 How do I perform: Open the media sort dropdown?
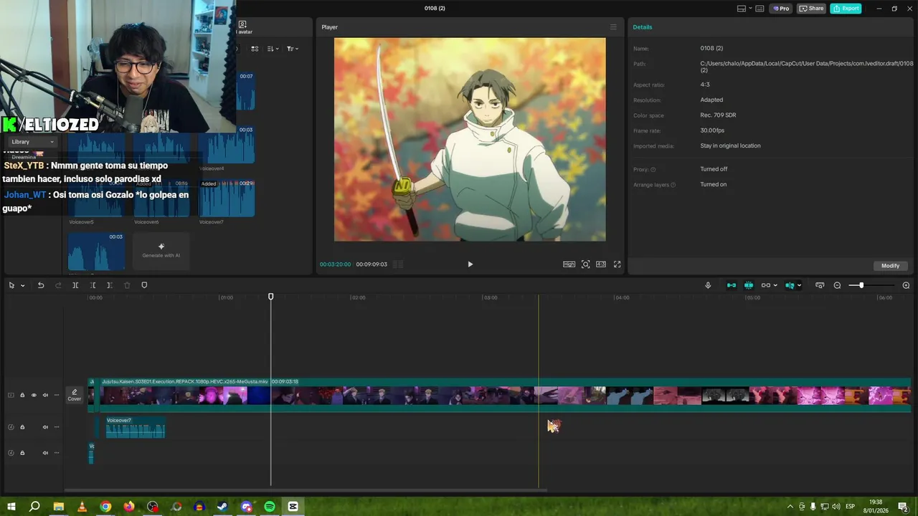coord(273,49)
